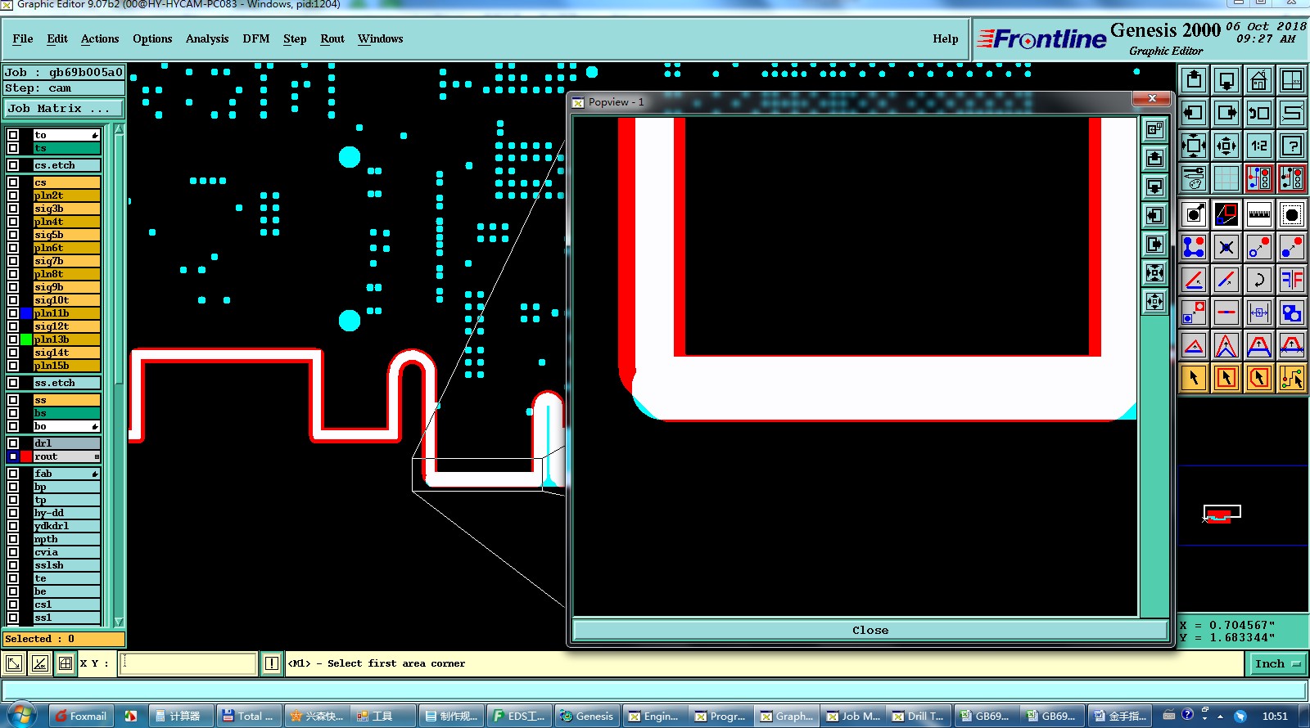Image resolution: width=1310 pixels, height=728 pixels.
Task: Click the Job Matrix ... button
Action: (64, 109)
